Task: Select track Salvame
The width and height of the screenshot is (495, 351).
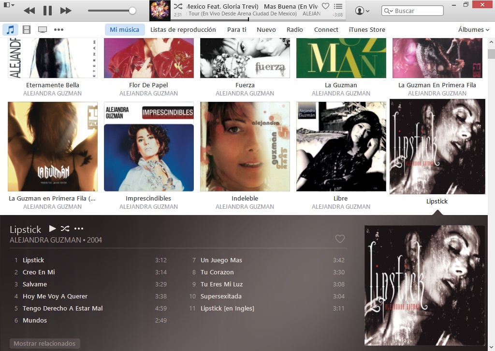Action: [x=90, y=284]
